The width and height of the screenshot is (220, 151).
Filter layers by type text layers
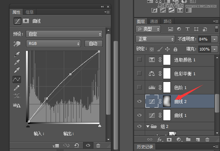[x=188, y=29]
